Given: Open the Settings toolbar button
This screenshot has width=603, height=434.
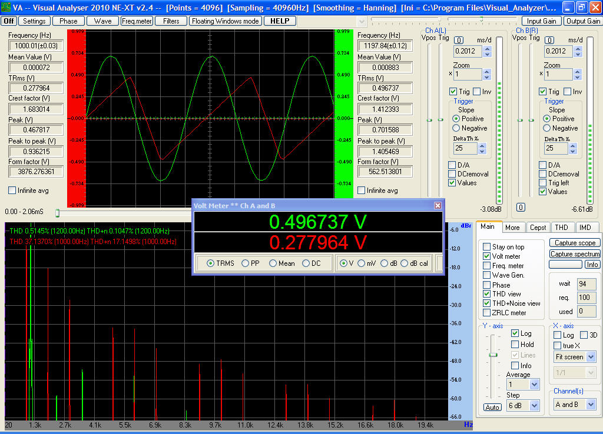Looking at the screenshot, I should pyautogui.click(x=35, y=21).
